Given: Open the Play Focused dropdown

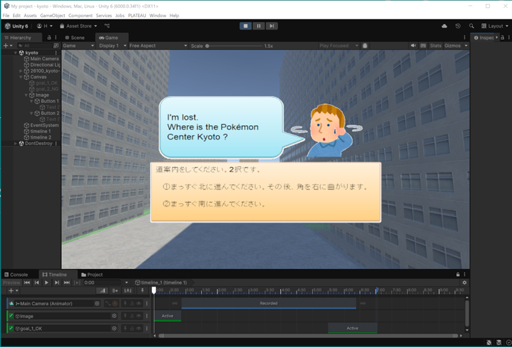Looking at the screenshot, I should click(338, 46).
